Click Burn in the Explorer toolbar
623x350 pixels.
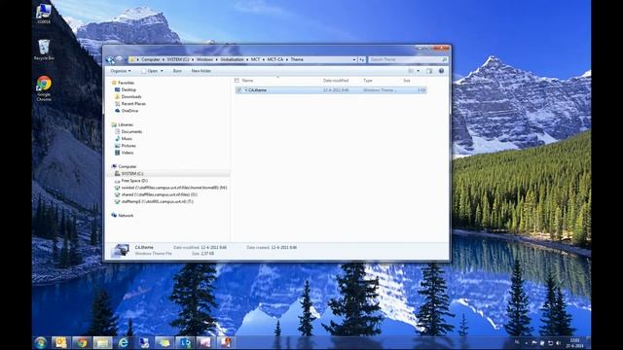[x=177, y=71]
